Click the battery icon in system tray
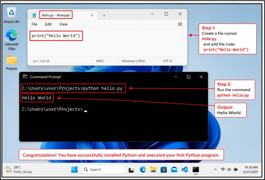265x180 pixels. click(x=236, y=170)
